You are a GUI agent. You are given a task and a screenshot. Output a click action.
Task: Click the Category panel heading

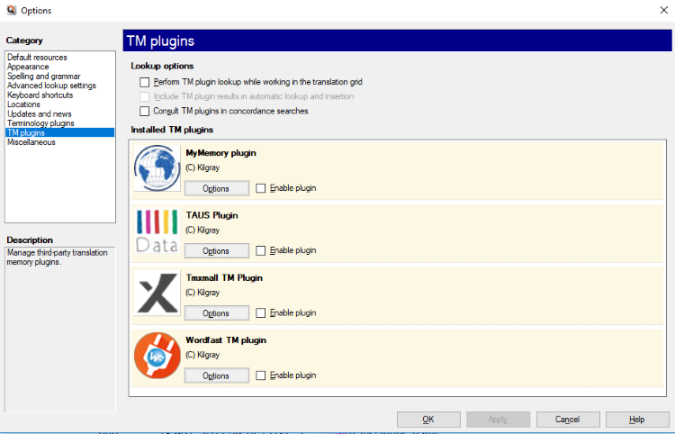click(x=24, y=41)
